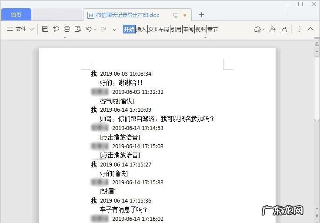Viewport: 320px width, 223px height.
Task: Click the timestamp 2019-06-14 17:15:36
Action: click(126, 200)
